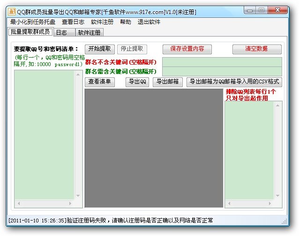Minimize the window with the title bar button

click(250, 10)
